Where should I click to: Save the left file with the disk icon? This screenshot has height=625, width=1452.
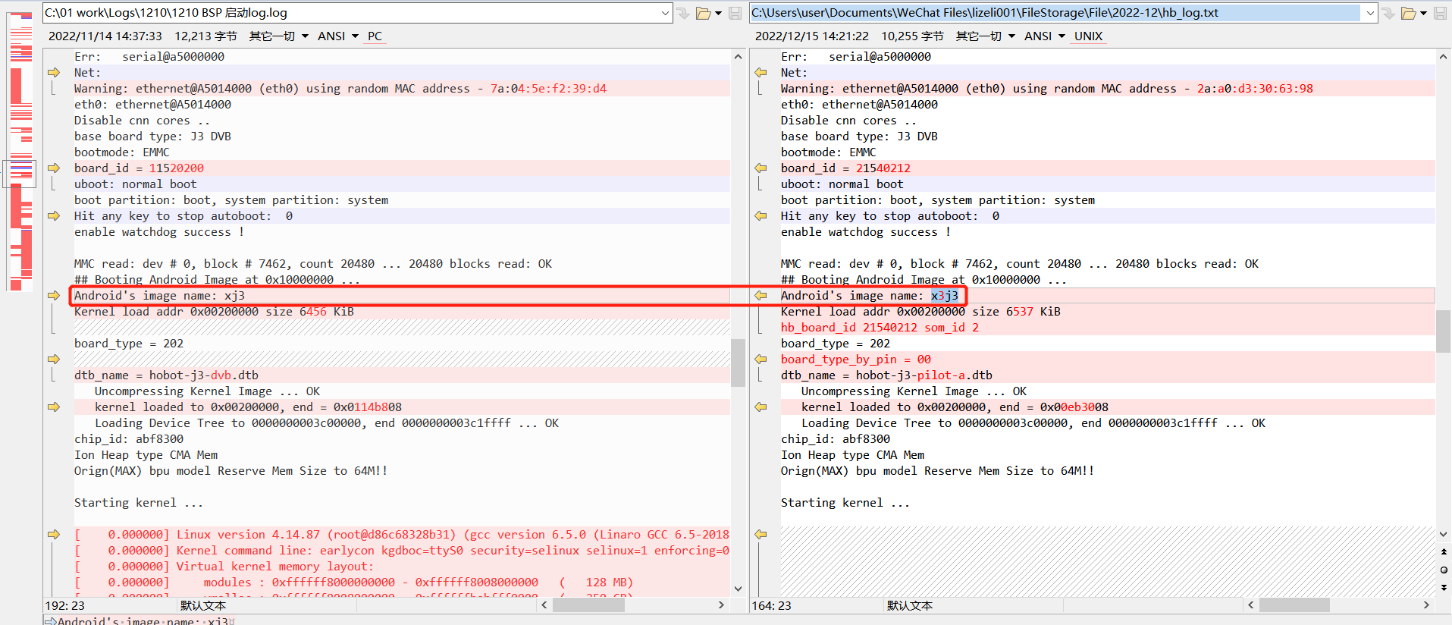coord(735,13)
